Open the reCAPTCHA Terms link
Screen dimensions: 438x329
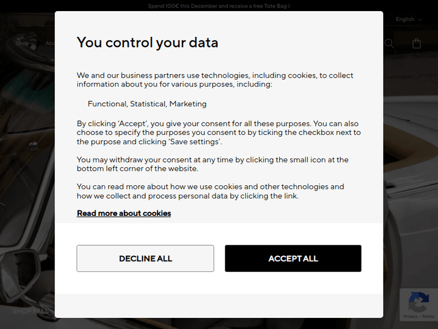point(429,317)
